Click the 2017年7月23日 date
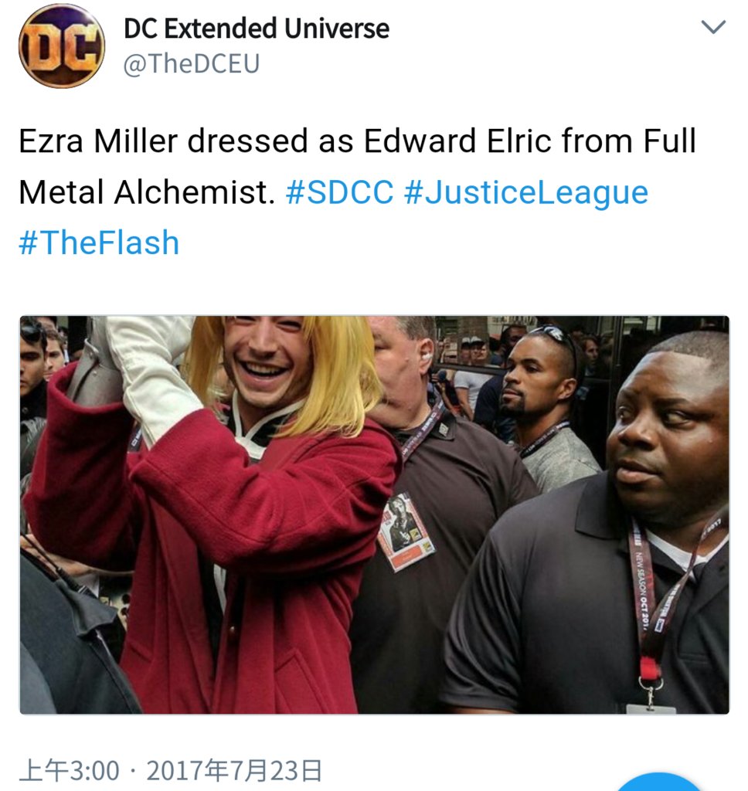This screenshot has height=791, width=748. [235, 771]
